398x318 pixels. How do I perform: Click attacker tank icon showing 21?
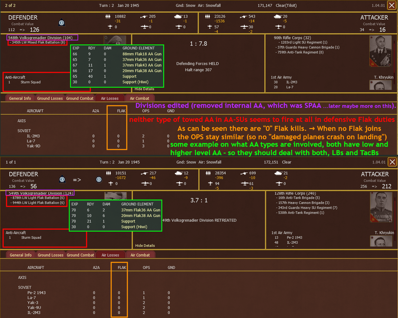278,173
